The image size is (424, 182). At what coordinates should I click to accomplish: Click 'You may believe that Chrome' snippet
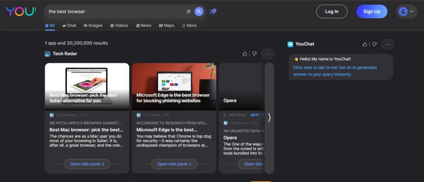pos(173,141)
